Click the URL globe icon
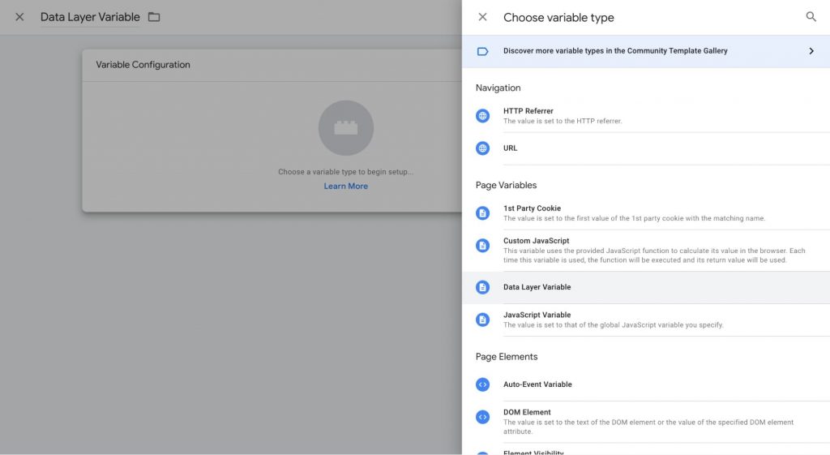This screenshot has height=455, width=830. [482, 148]
